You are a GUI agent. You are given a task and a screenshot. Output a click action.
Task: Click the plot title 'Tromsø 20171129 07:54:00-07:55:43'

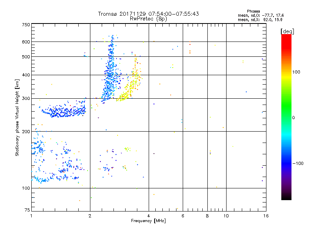point(148,14)
